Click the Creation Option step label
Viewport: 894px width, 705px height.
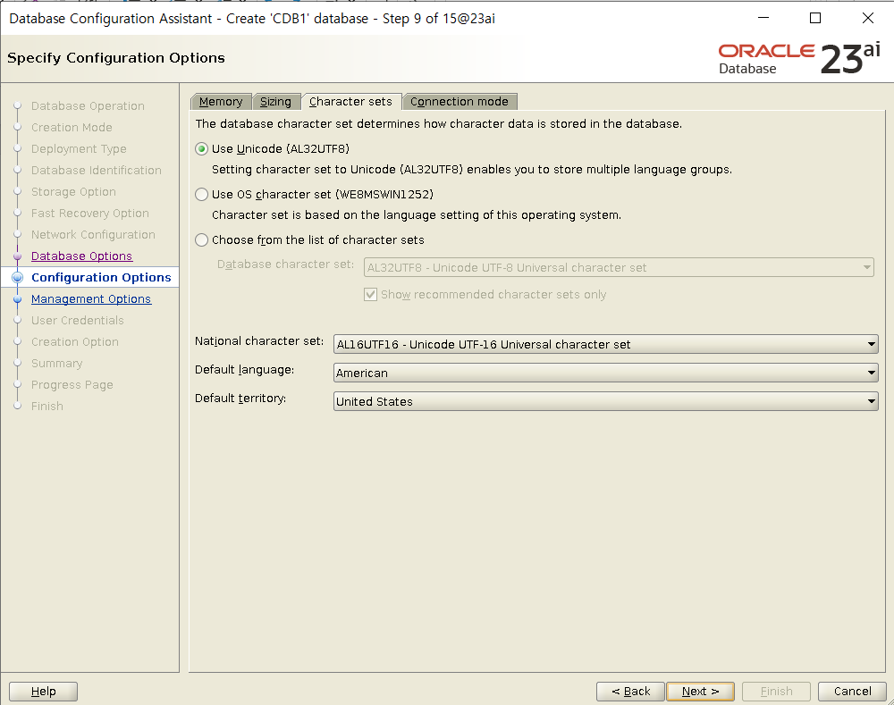[x=75, y=342]
